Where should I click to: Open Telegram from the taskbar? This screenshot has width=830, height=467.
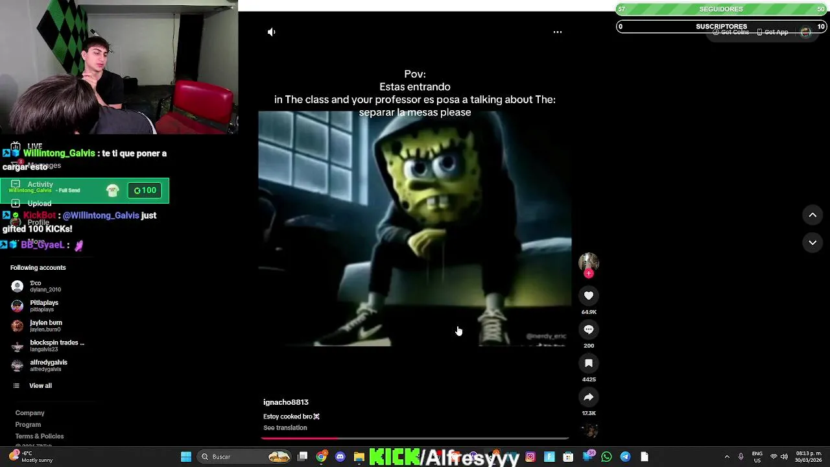tap(625, 457)
